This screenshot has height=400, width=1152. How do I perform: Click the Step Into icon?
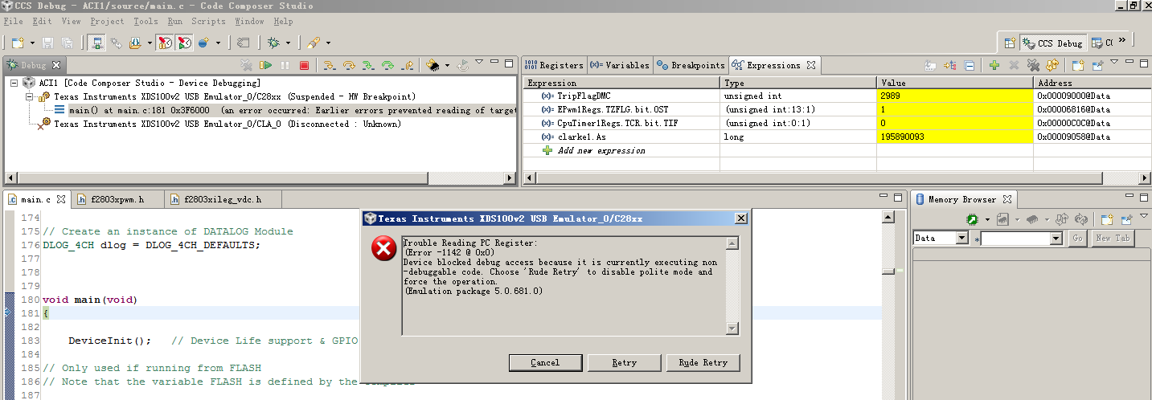pyautogui.click(x=329, y=65)
